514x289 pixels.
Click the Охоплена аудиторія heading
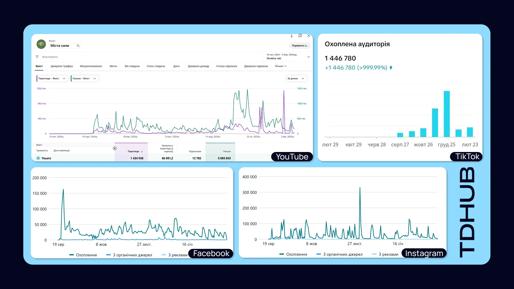click(357, 44)
